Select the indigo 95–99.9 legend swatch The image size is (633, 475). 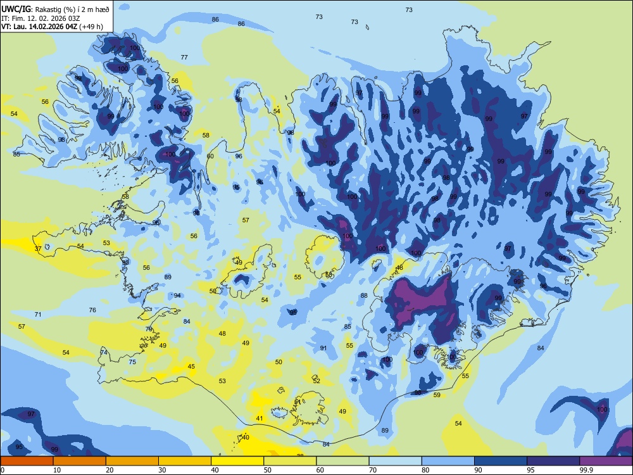[x=553, y=461]
